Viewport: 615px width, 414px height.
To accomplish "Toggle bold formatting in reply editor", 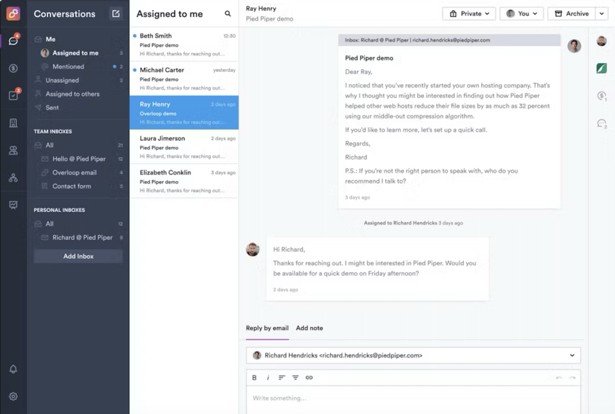I will tap(254, 377).
